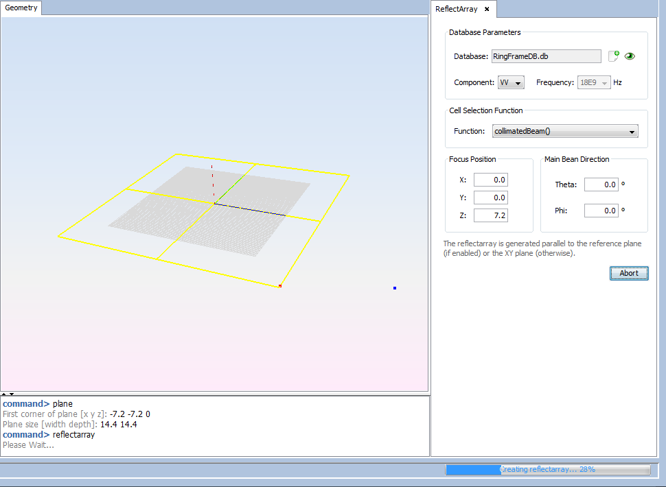The height and width of the screenshot is (487, 666).
Task: Click the Focus Position Z field
Action: 490,215
